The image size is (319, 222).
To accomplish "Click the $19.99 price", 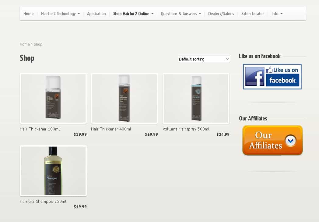I will point(80,207).
